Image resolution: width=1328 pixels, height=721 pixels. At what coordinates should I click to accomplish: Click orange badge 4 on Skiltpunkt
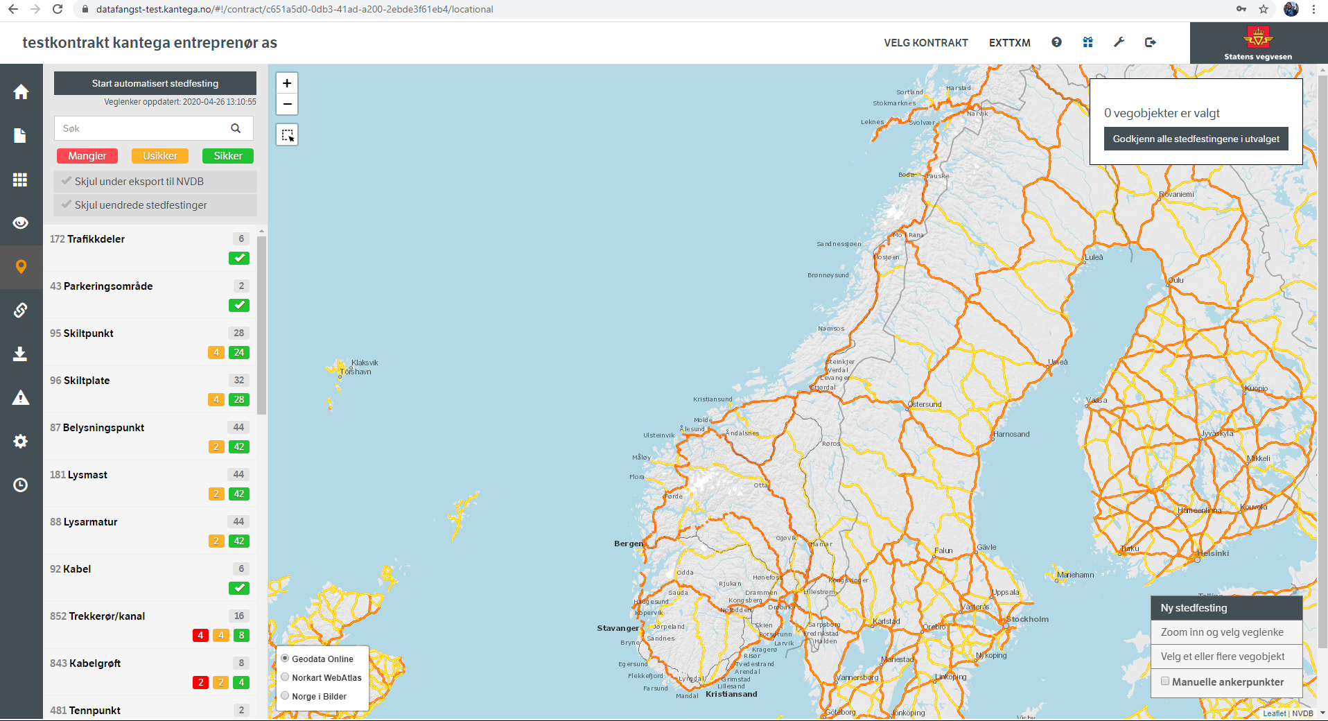(x=216, y=352)
